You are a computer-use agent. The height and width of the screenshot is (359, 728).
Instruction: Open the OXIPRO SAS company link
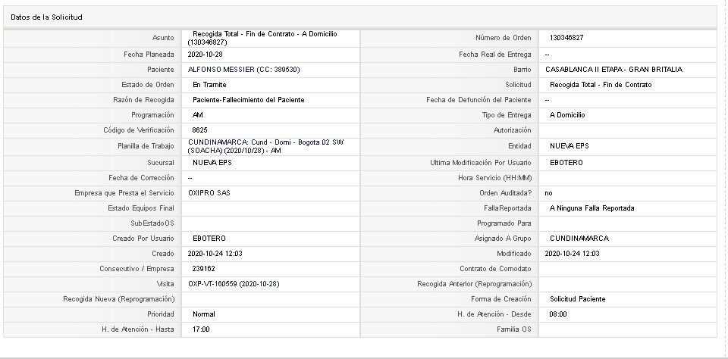point(209,193)
